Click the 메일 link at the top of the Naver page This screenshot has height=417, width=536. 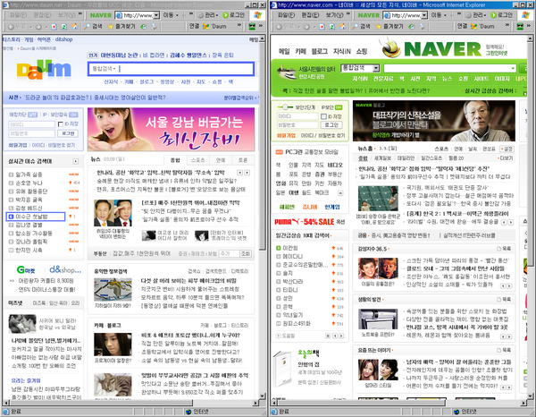tap(284, 51)
